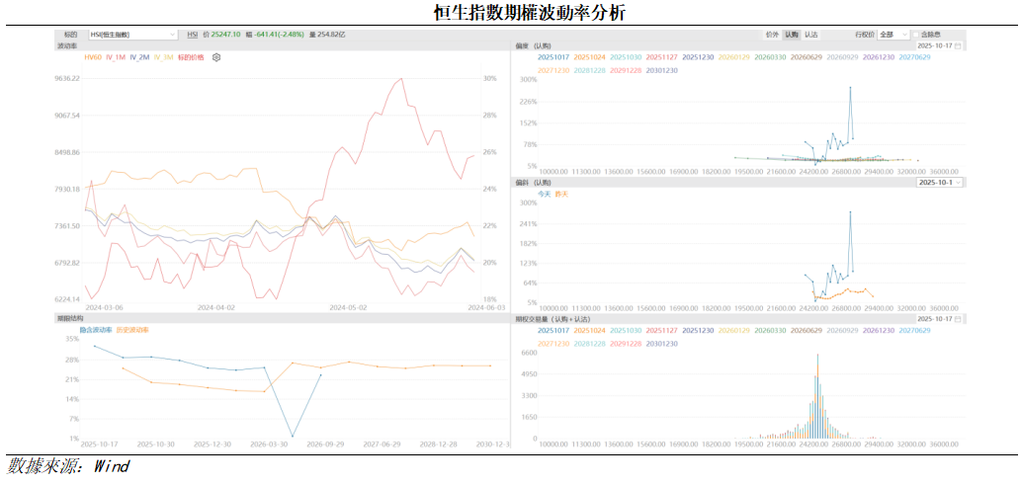Click the 2025-10-17 date field in 偏度 panel

coord(935,45)
